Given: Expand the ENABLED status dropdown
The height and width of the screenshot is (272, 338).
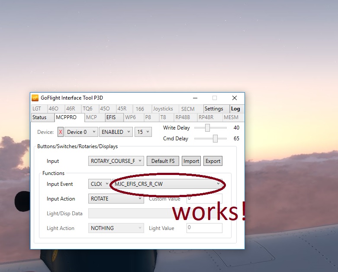Looking at the screenshot, I should click(116, 132).
